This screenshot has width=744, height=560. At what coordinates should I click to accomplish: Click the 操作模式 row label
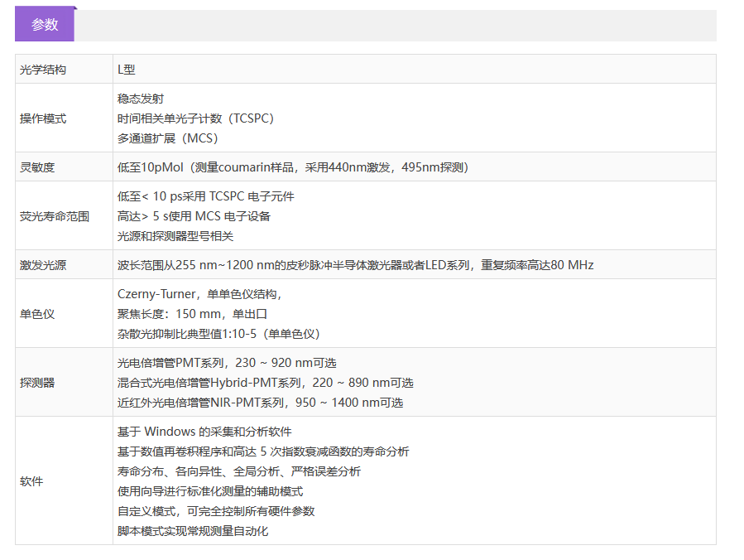tap(43, 118)
